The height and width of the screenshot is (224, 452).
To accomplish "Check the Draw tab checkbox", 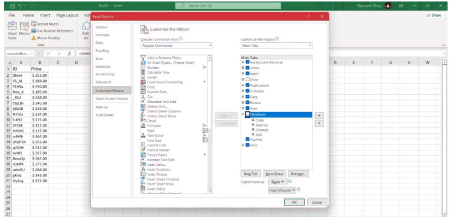I will point(248,80).
